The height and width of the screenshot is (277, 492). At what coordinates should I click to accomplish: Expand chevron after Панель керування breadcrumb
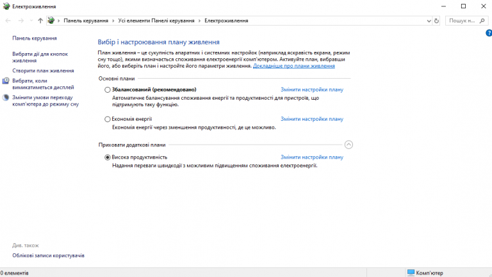point(113,20)
